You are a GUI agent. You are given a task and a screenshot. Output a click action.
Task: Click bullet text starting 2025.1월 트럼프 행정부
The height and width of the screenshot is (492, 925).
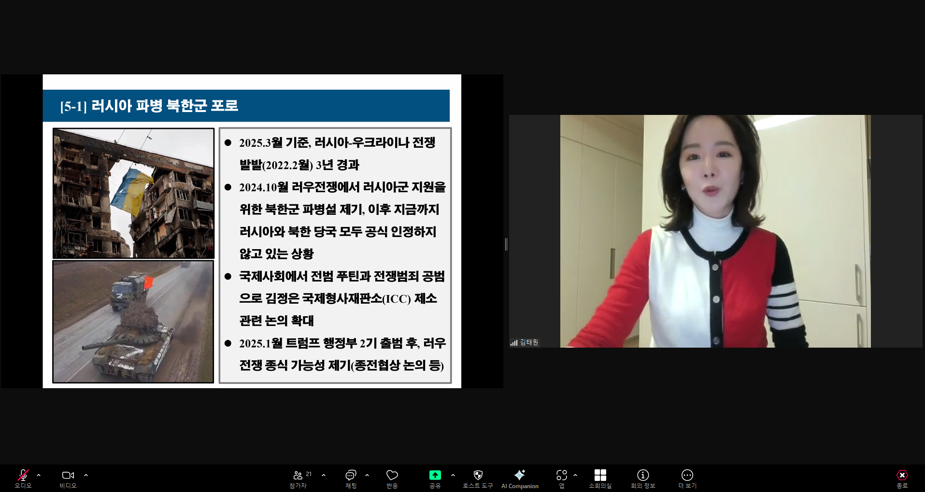tap(342, 354)
